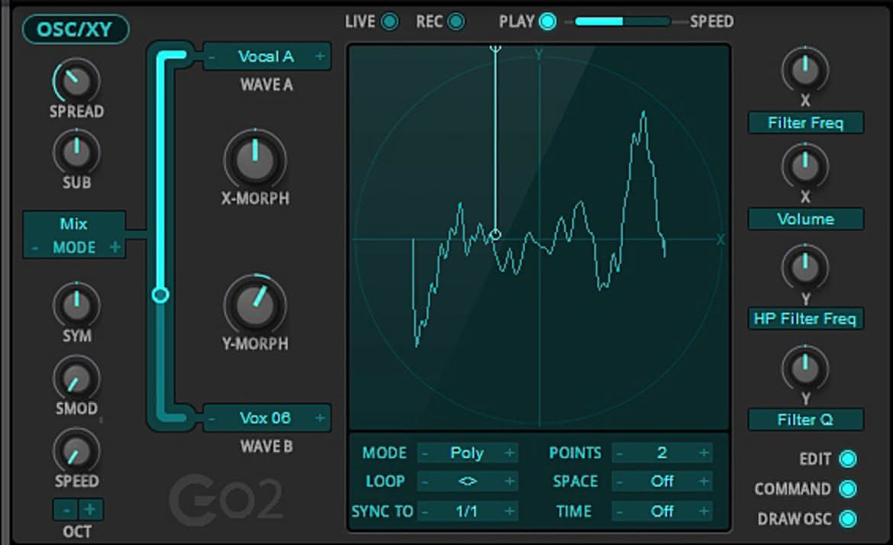This screenshot has width=893, height=545.
Task: Click the SMOD knob
Action: pos(76,378)
